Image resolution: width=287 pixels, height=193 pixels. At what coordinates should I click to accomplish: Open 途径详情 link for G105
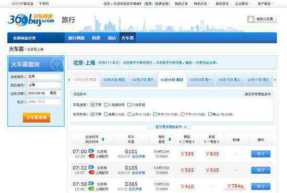click(x=138, y=173)
